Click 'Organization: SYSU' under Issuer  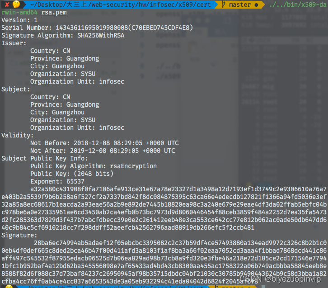[63, 74]
